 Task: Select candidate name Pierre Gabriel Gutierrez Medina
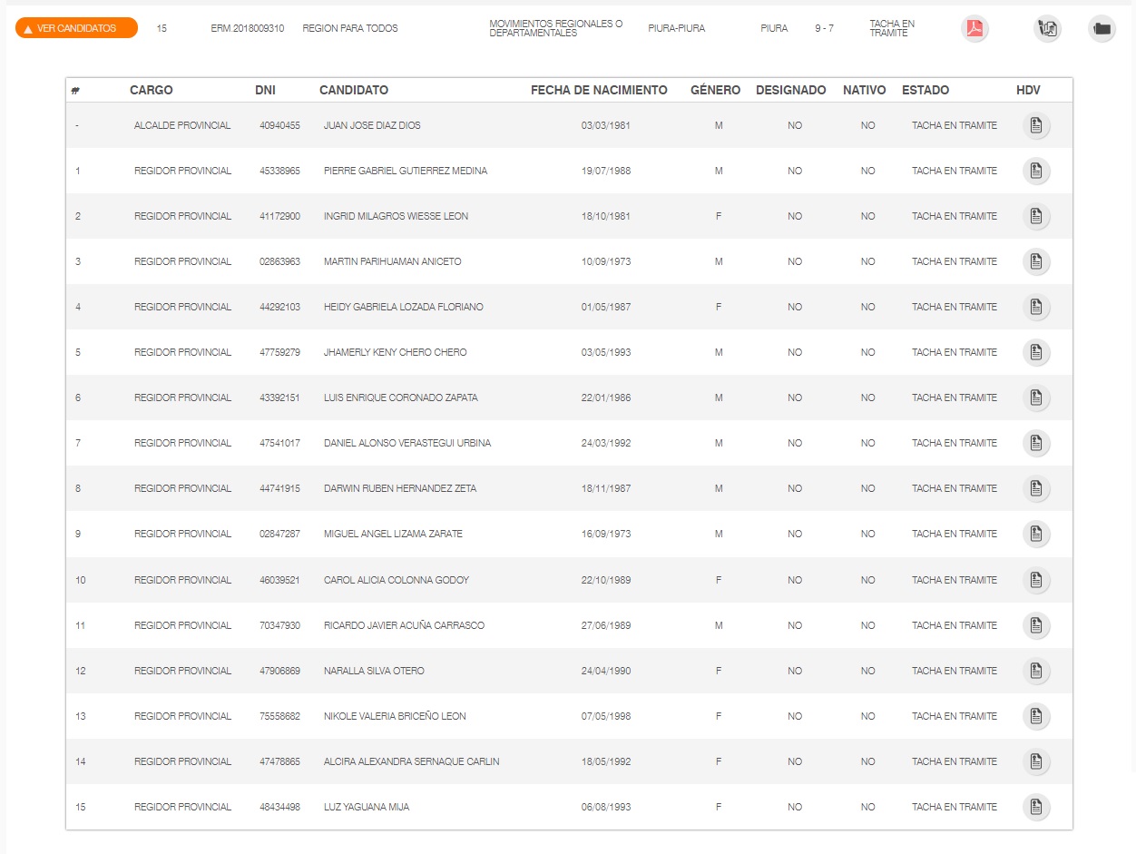(x=406, y=172)
